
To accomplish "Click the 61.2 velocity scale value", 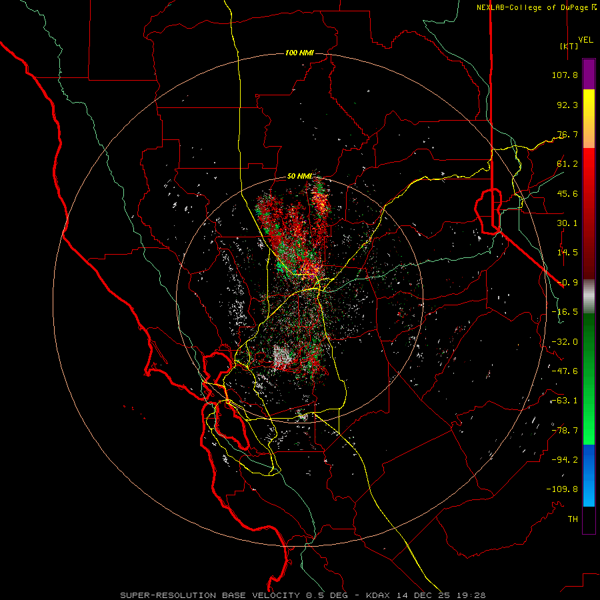I will click(567, 164).
